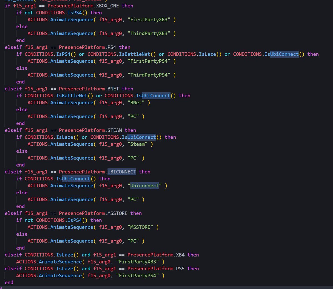This screenshot has width=333, height=289.
Task: Click f15_arg1 on the XBOX_ONE if line
Action: point(25,6)
